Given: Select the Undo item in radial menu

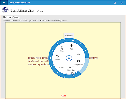Looking at the screenshot, I should (58, 58).
